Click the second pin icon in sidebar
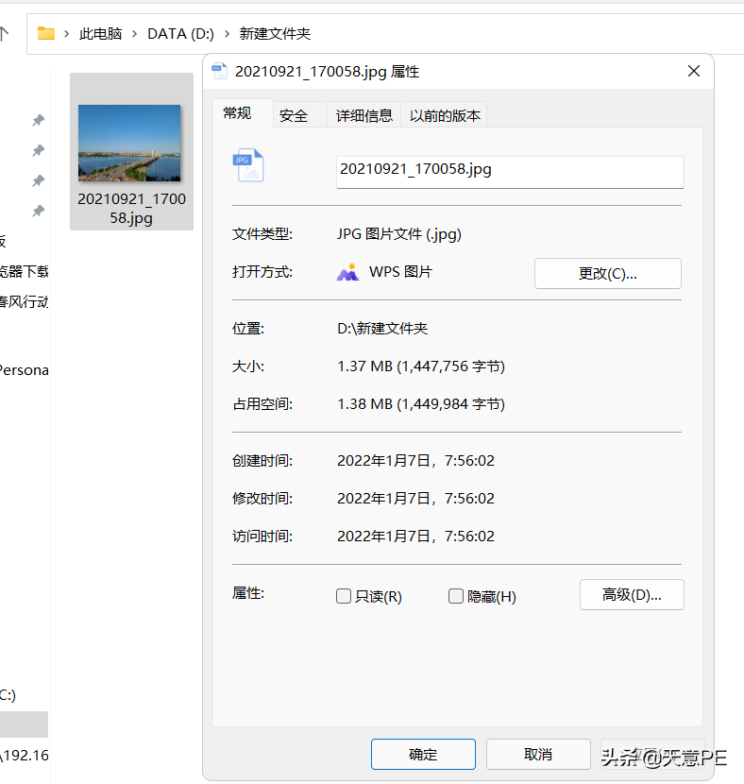This screenshot has height=784, width=744. click(39, 150)
